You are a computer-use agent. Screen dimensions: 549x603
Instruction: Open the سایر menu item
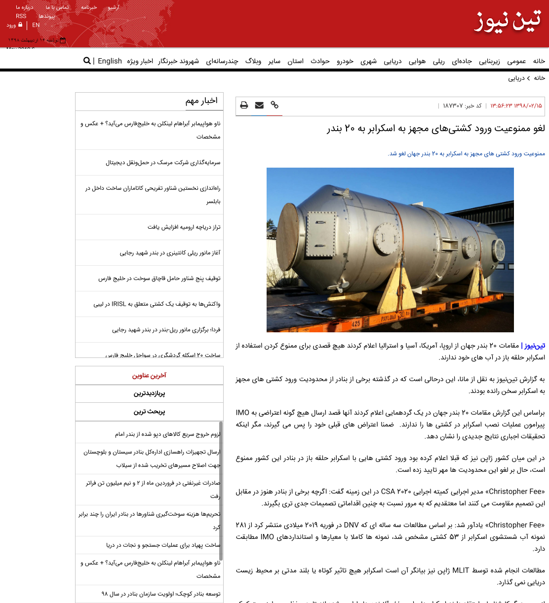pos(274,61)
